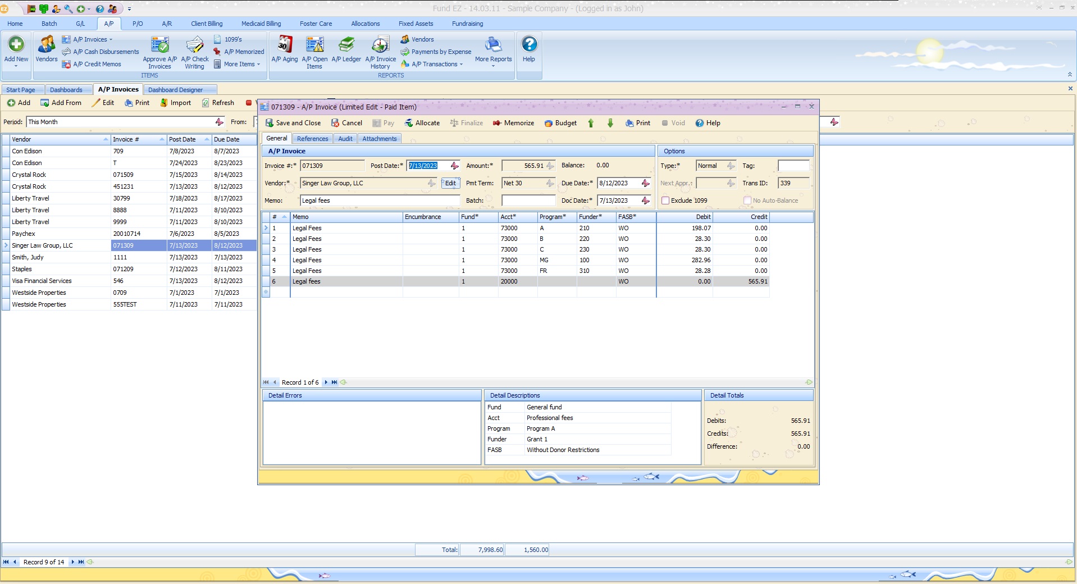Switch to the Attachments tab
Image resolution: width=1077 pixels, height=584 pixels.
point(380,138)
